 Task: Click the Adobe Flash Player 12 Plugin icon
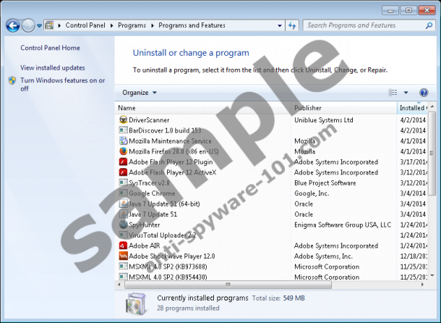tap(123, 162)
